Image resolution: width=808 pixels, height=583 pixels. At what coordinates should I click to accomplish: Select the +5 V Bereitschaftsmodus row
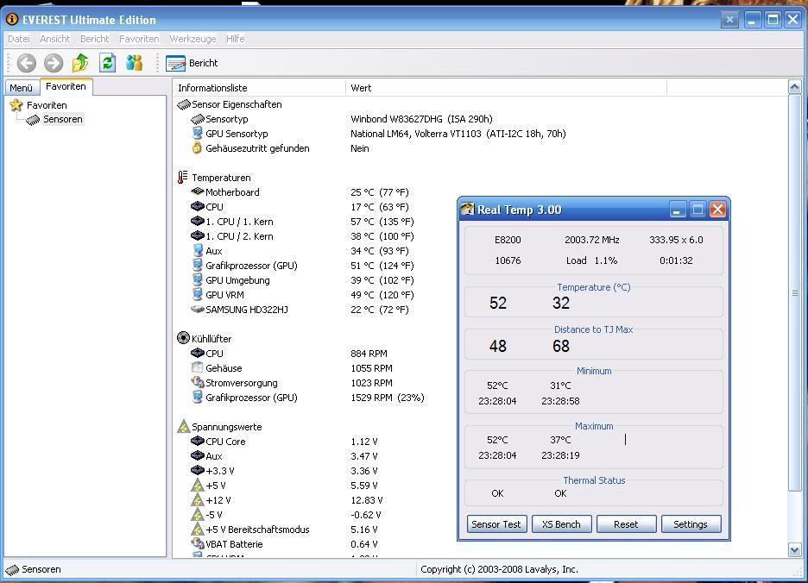(x=257, y=530)
